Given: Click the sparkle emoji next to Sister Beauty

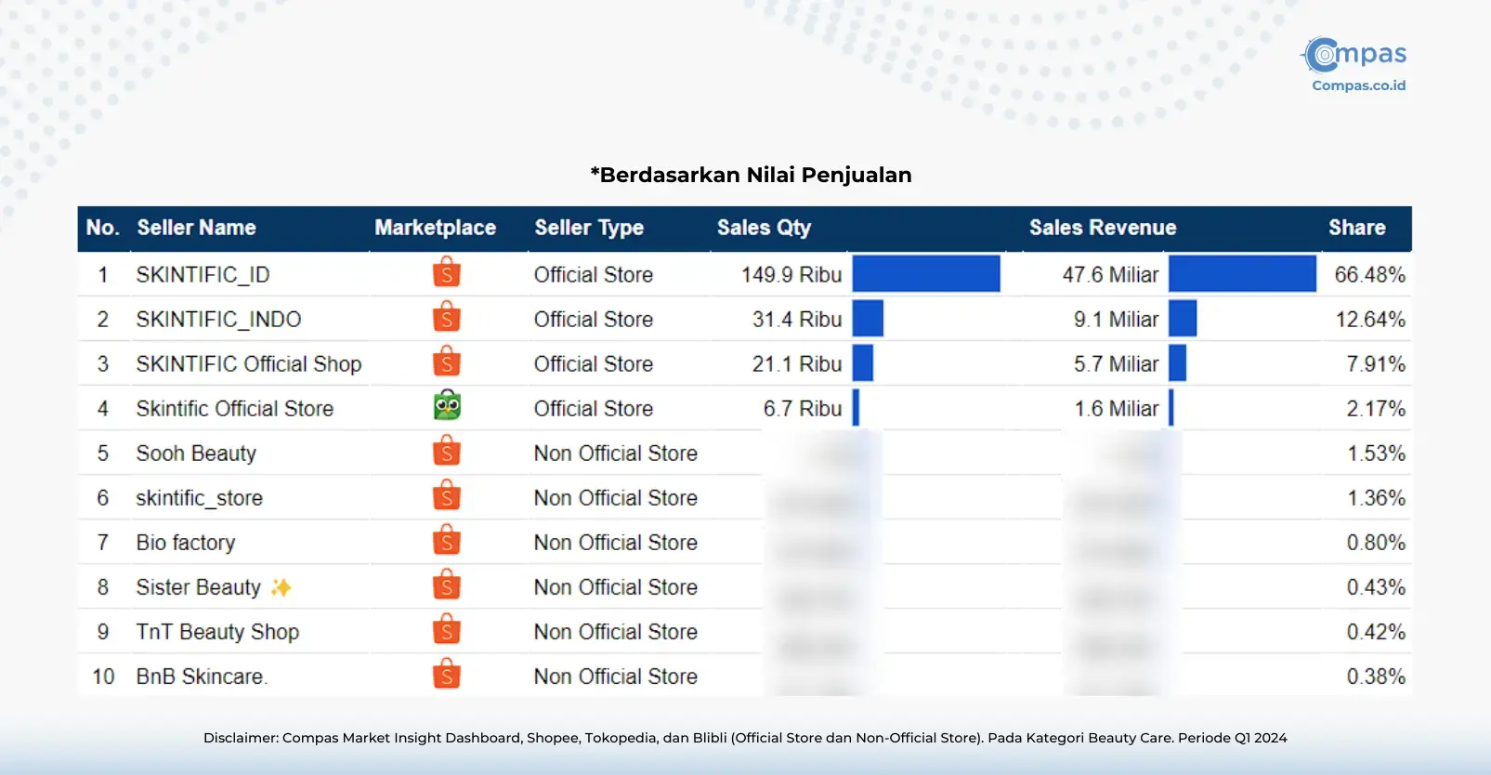Looking at the screenshot, I should (x=281, y=587).
